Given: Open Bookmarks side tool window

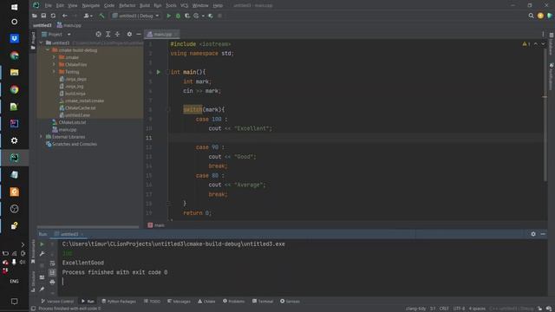Looking at the screenshot, I should point(33,251).
